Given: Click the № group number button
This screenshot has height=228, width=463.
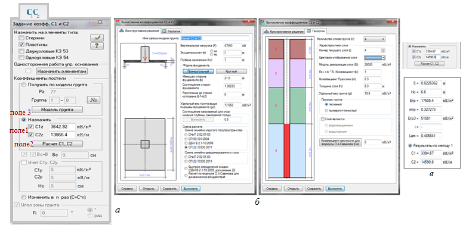Looking at the screenshot, I should [x=94, y=100].
